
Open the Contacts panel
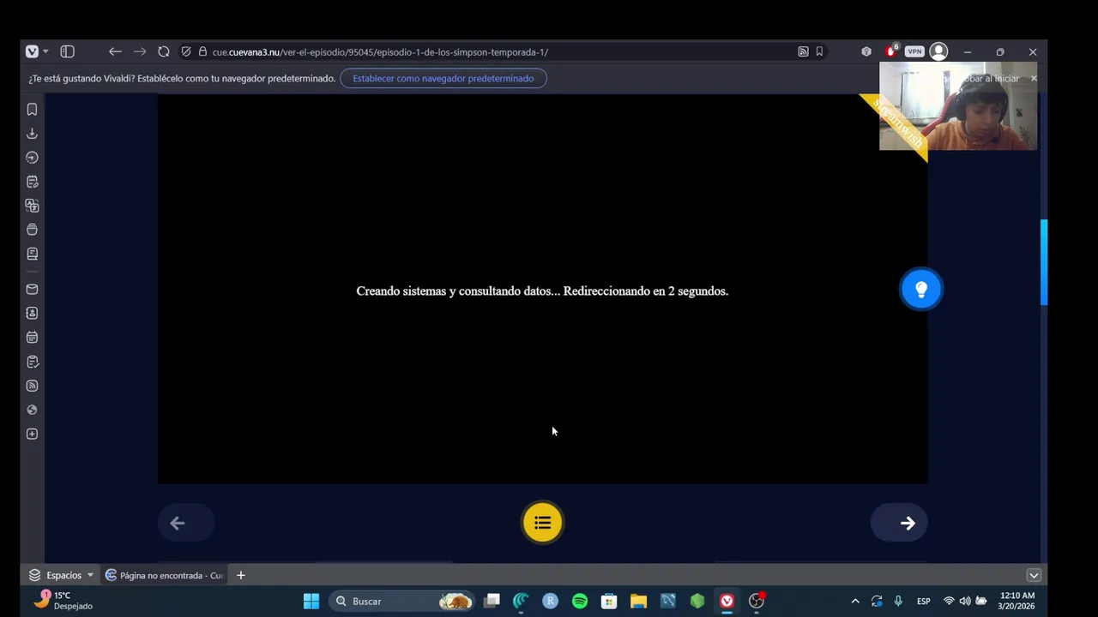click(32, 314)
